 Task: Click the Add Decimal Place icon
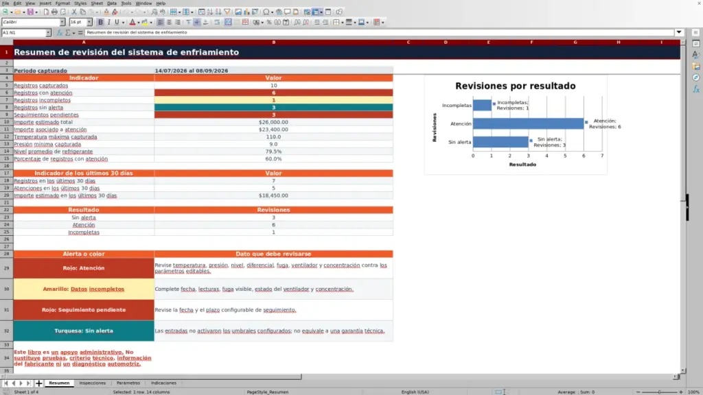pos(297,22)
